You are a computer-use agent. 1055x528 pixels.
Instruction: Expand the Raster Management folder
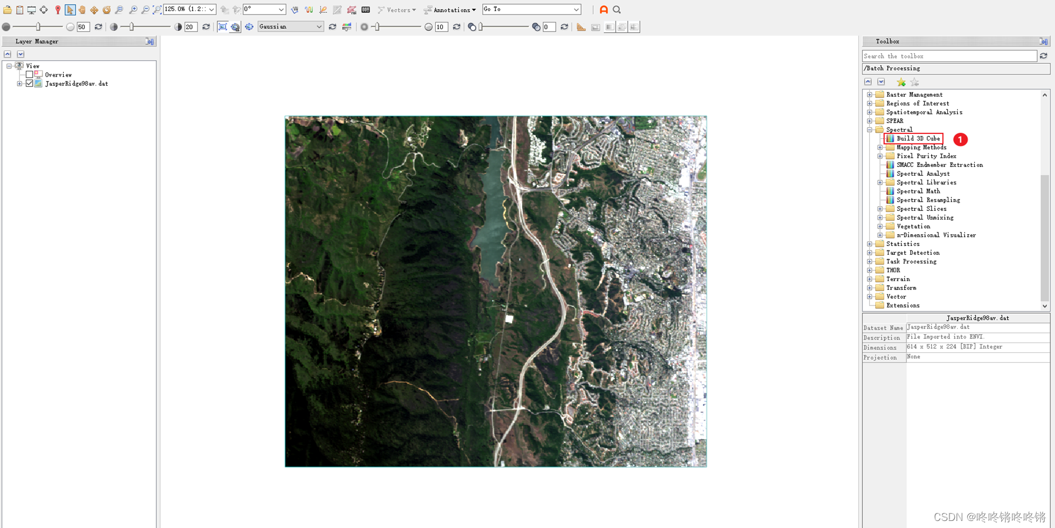point(870,95)
